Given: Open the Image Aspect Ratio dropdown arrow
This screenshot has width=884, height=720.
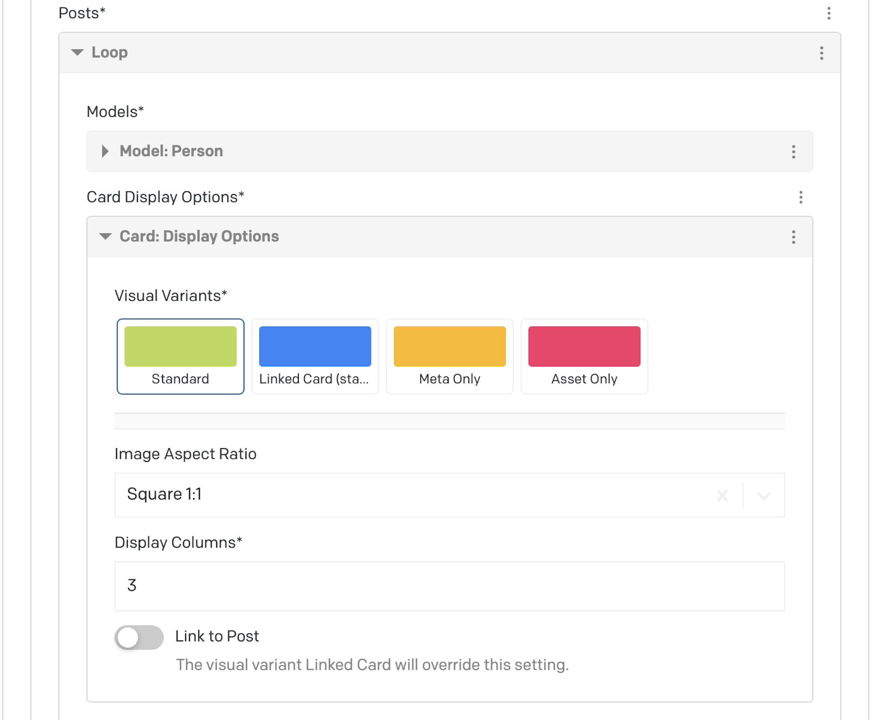Looking at the screenshot, I should 764,495.
